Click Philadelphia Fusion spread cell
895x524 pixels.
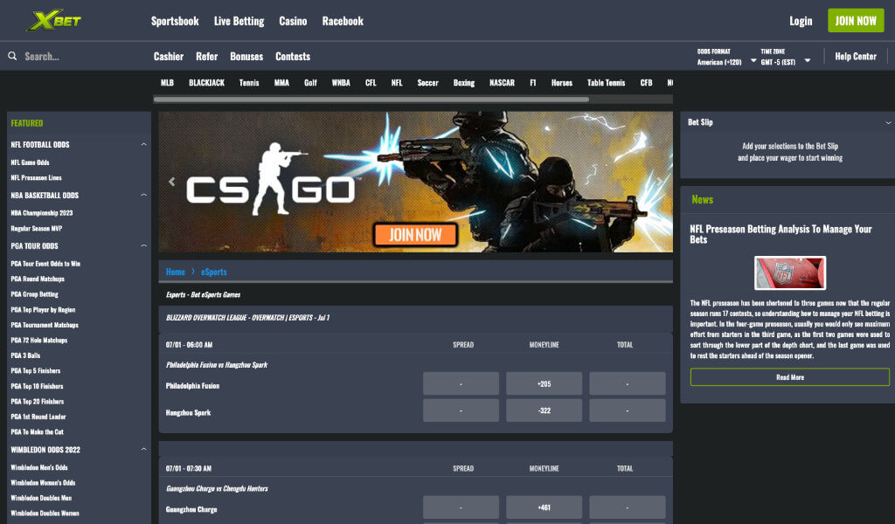point(461,383)
